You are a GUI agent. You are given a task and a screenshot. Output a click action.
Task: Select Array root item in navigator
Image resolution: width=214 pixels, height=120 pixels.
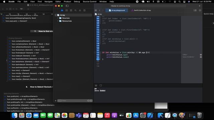(63, 15)
